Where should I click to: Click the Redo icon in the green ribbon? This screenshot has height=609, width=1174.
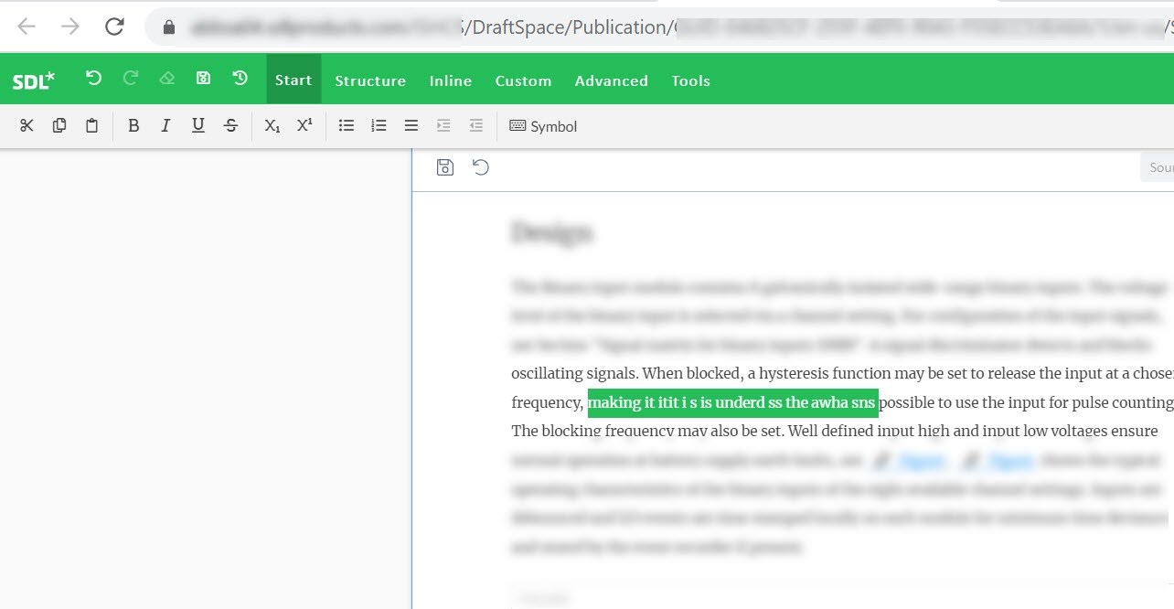(130, 79)
